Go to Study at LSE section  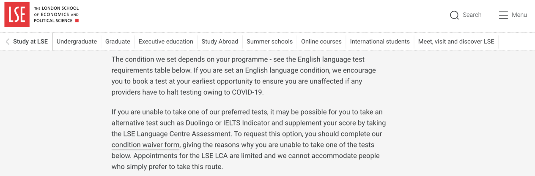click(30, 41)
